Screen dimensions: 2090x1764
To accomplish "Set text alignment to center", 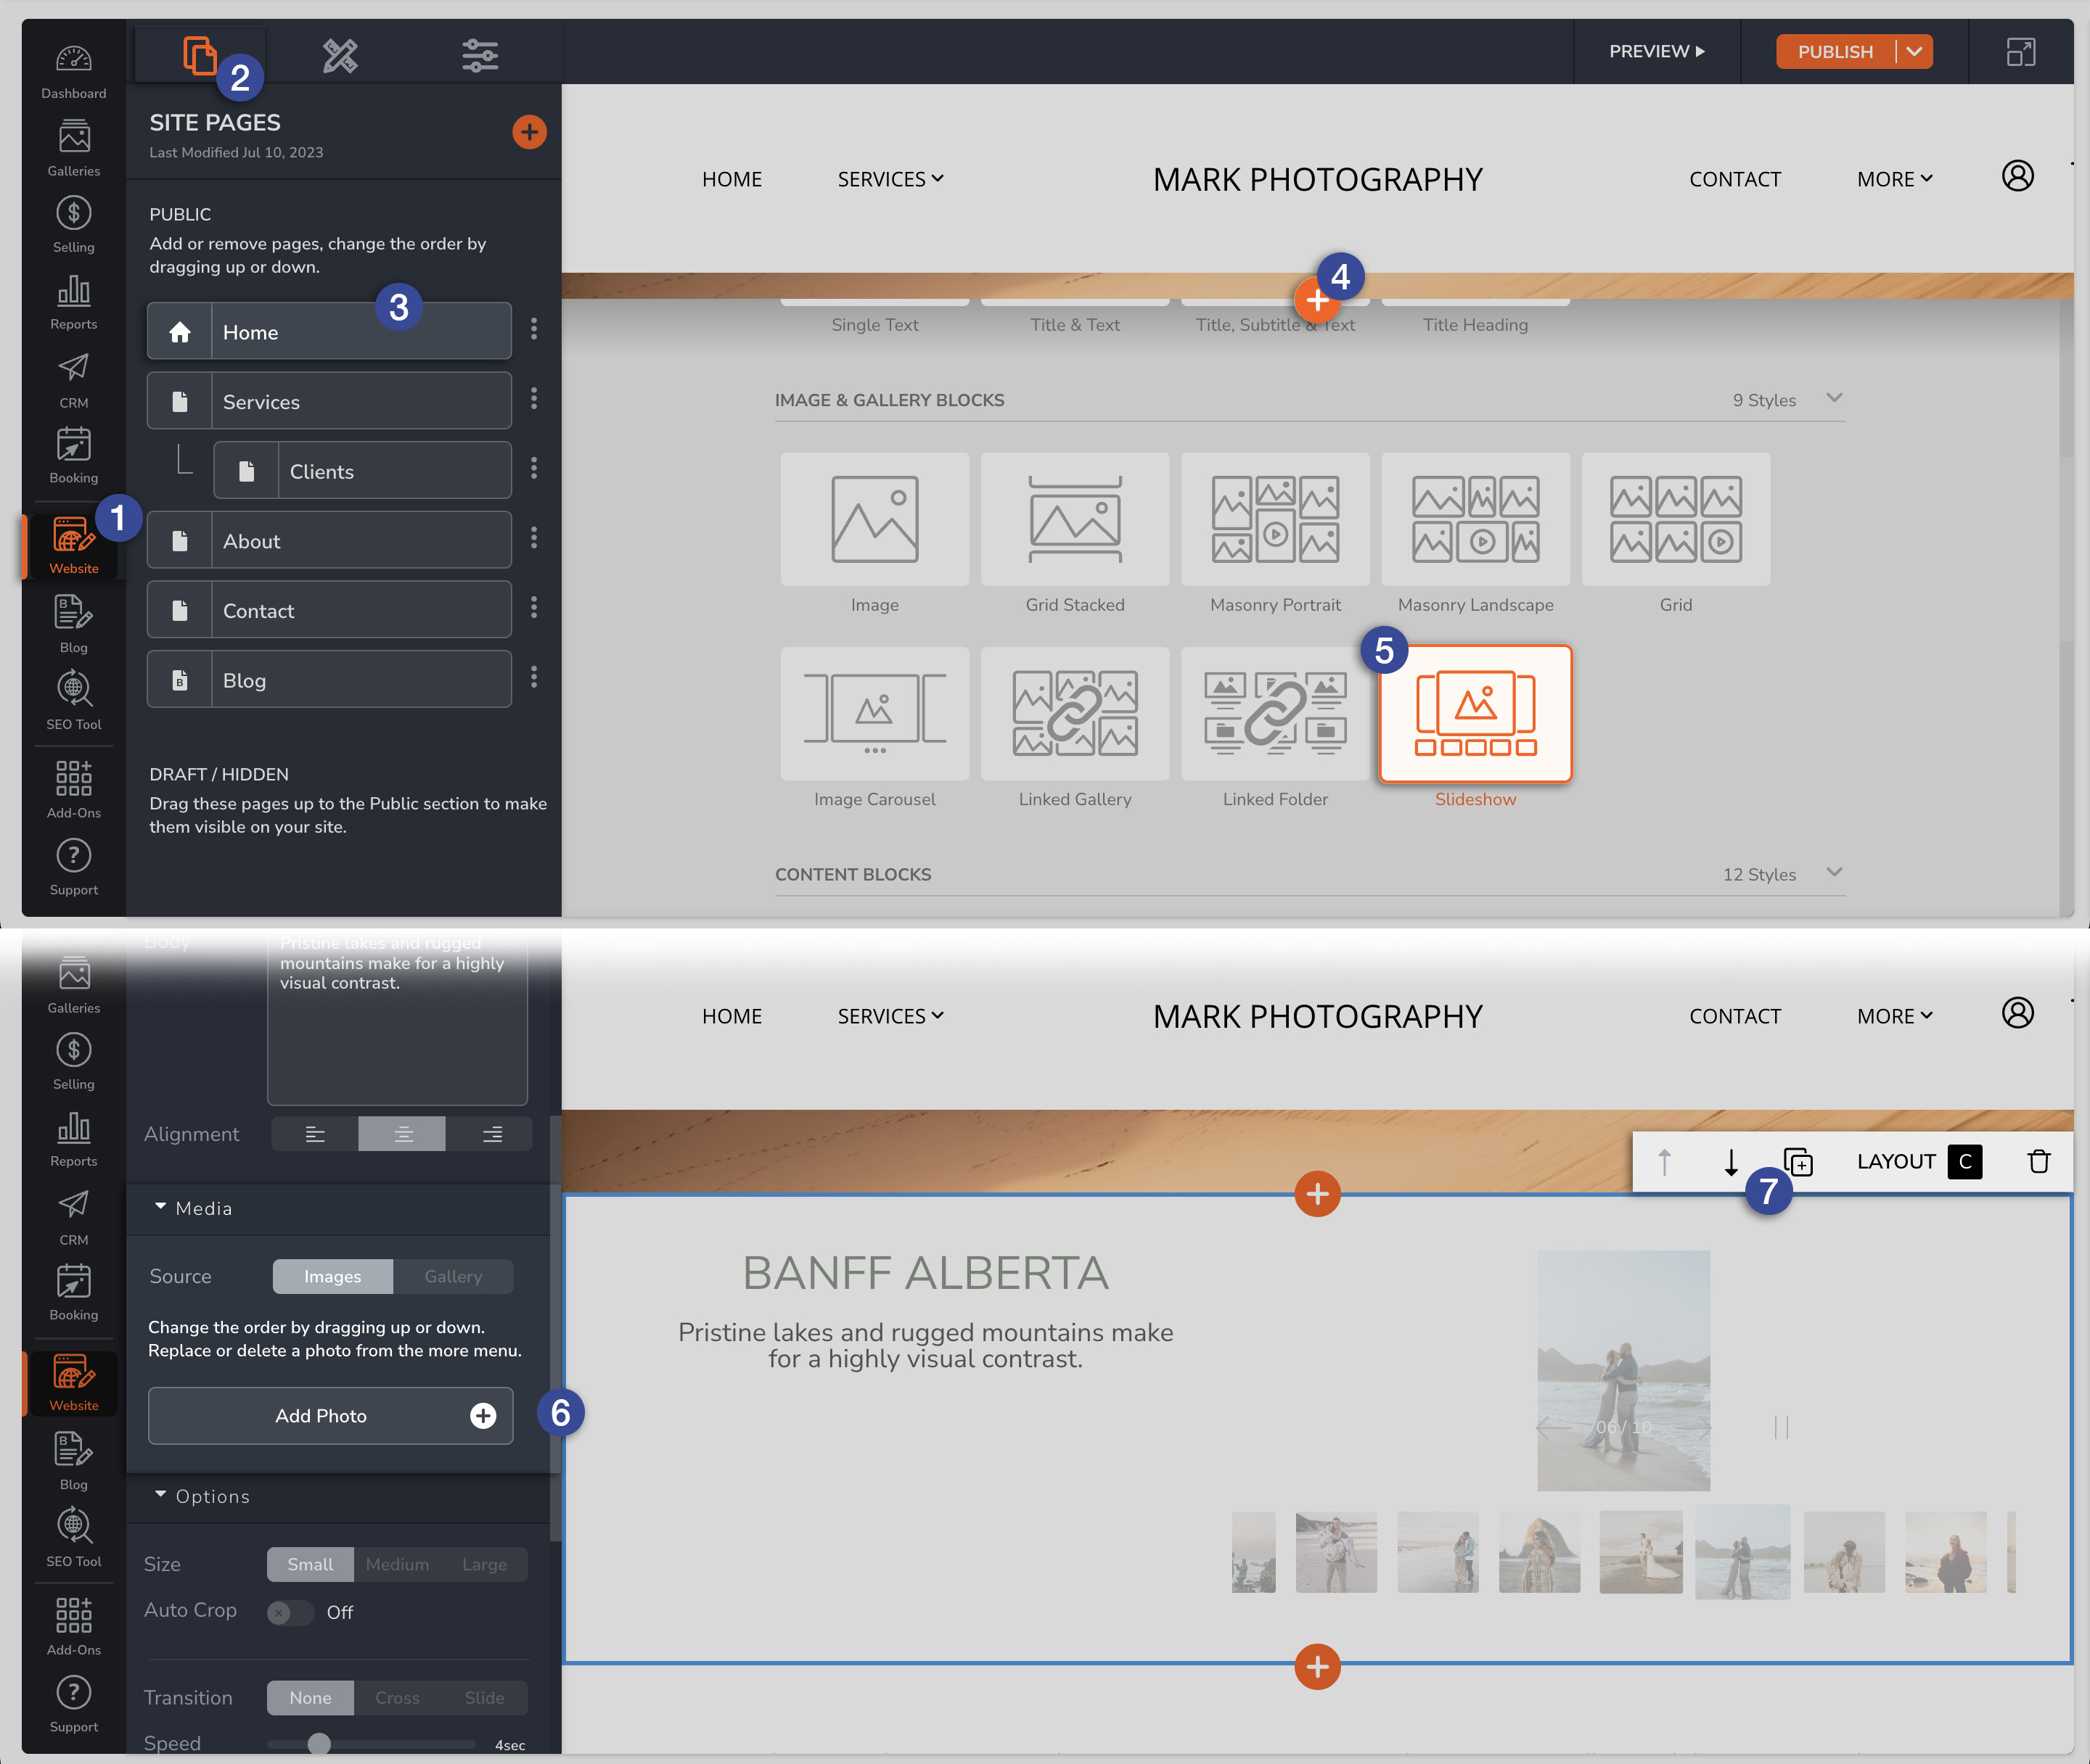I will click(402, 1134).
